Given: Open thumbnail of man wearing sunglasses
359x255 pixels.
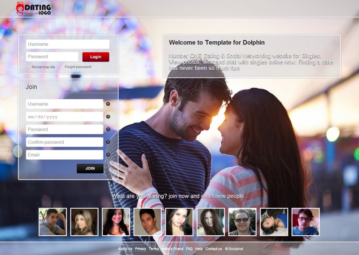Looking at the screenshot, I should [242, 222].
